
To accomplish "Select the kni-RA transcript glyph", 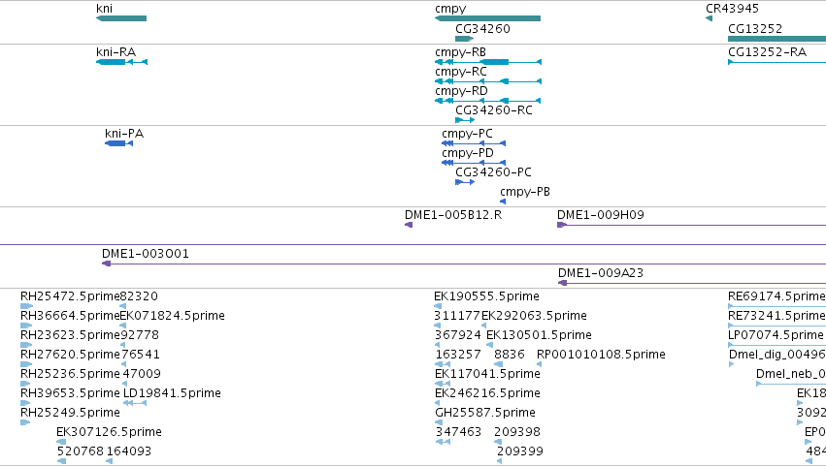I will tap(121, 62).
